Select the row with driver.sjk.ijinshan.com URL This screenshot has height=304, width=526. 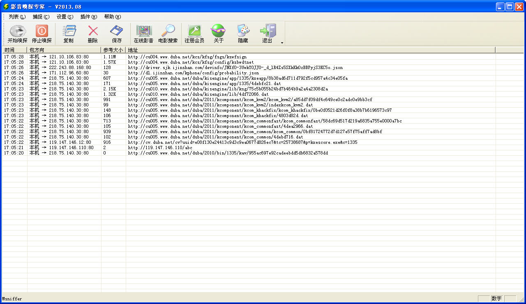pos(235,67)
